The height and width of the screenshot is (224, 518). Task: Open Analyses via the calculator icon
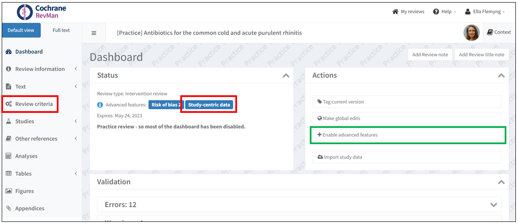[9, 156]
